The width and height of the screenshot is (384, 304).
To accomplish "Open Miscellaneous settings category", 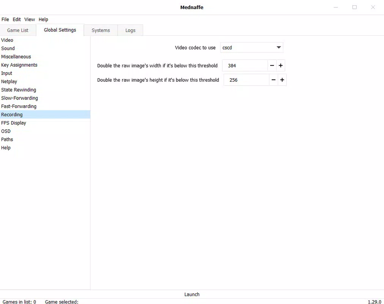I will coord(45,57).
